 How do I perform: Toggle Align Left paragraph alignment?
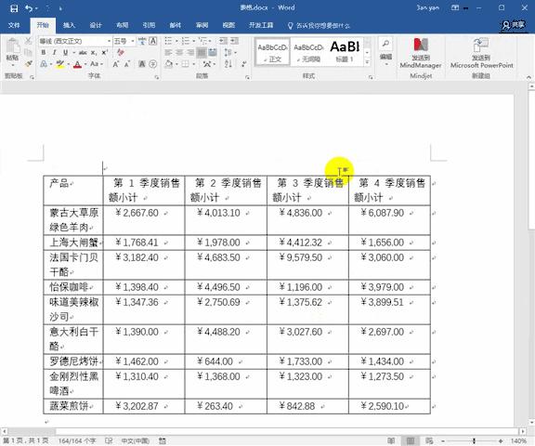coord(168,53)
